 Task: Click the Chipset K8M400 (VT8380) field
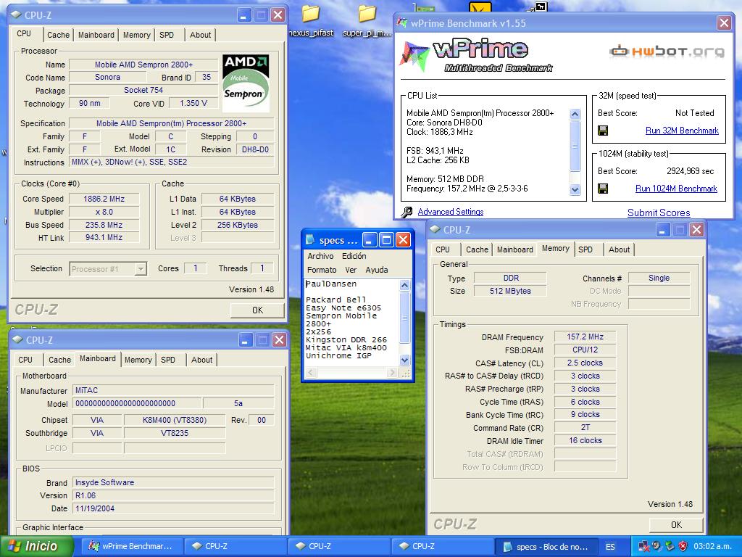174,420
